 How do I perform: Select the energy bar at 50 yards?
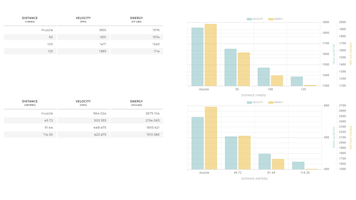[x=244, y=69]
